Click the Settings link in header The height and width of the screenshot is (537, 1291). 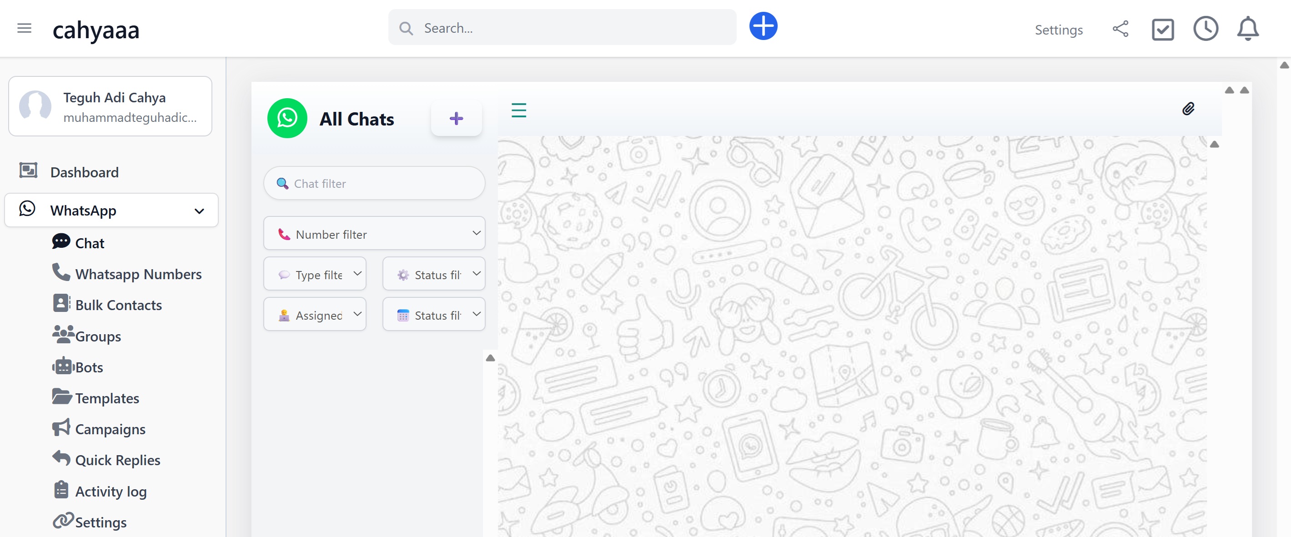click(x=1059, y=30)
